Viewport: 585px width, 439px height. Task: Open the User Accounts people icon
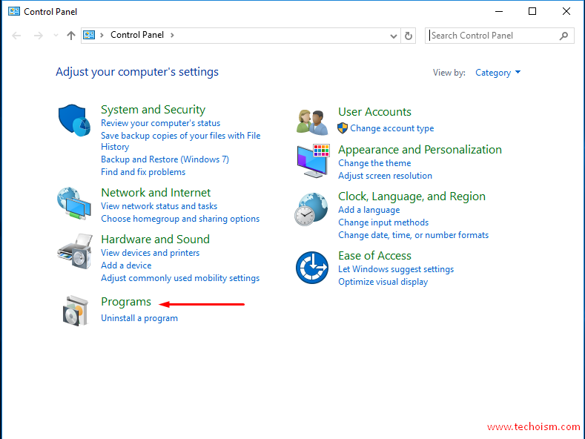(312, 122)
